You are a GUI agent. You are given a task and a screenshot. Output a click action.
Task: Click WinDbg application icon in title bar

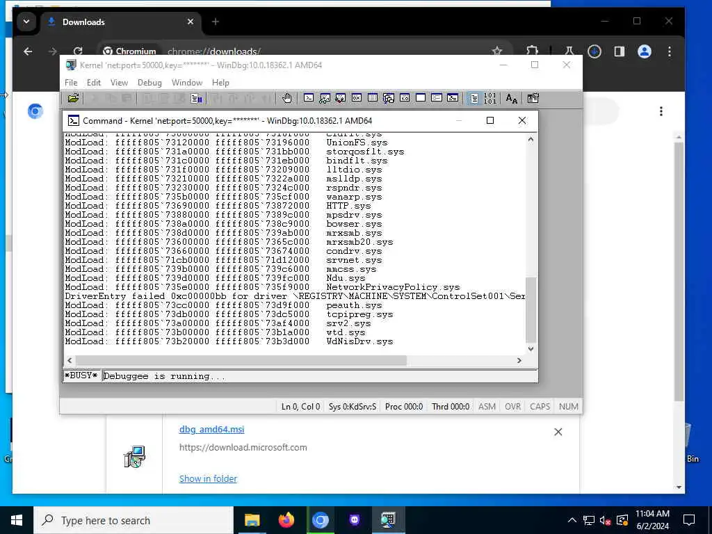[x=71, y=65]
